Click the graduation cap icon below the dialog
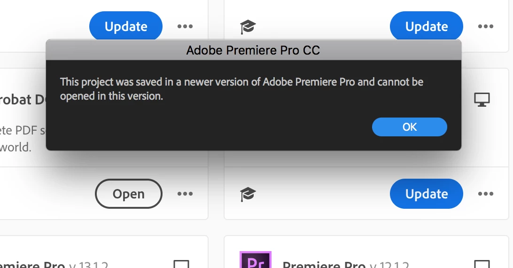513x268 pixels. tap(248, 194)
